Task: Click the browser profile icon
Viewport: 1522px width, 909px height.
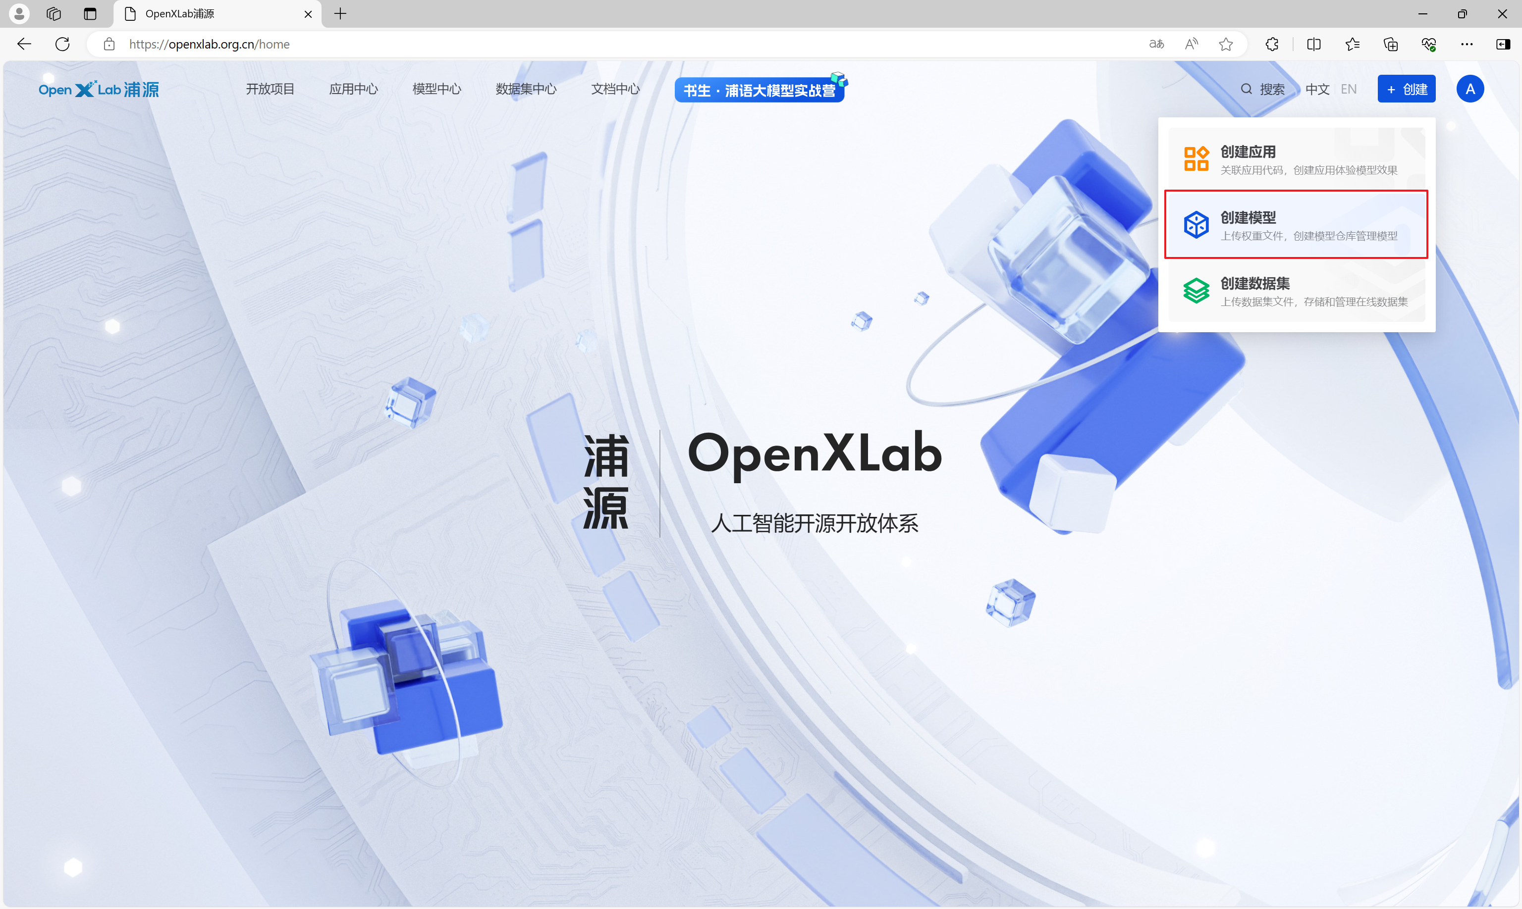Action: pyautogui.click(x=20, y=13)
